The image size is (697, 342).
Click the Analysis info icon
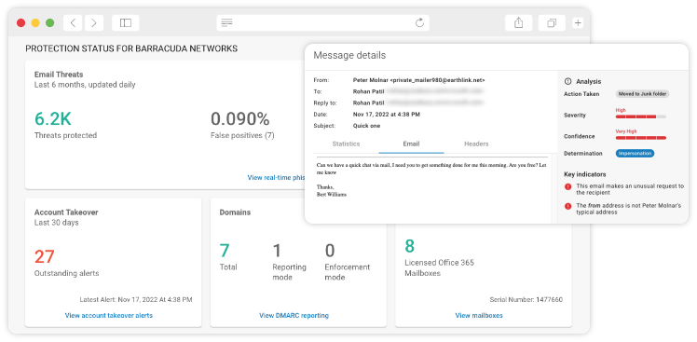coord(567,81)
